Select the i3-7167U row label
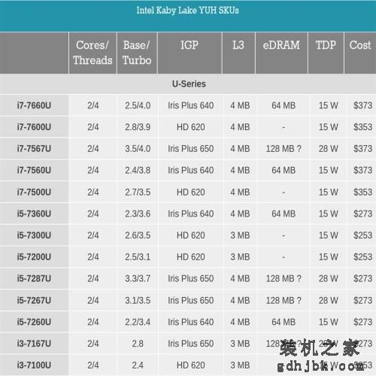The image size is (376, 376). pyautogui.click(x=34, y=344)
